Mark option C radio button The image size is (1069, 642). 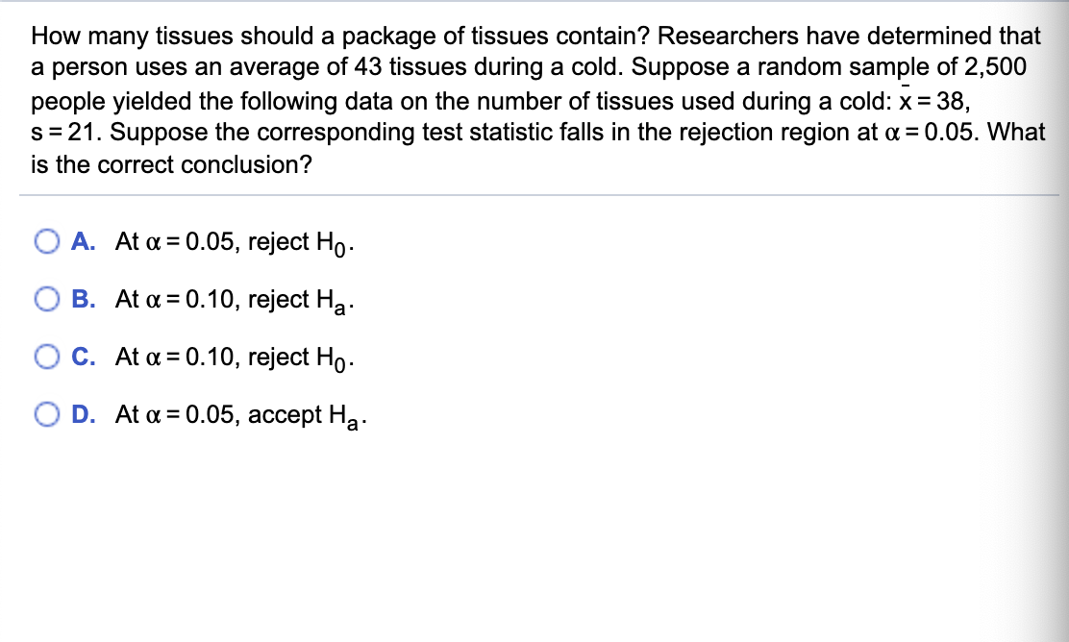click(x=49, y=357)
